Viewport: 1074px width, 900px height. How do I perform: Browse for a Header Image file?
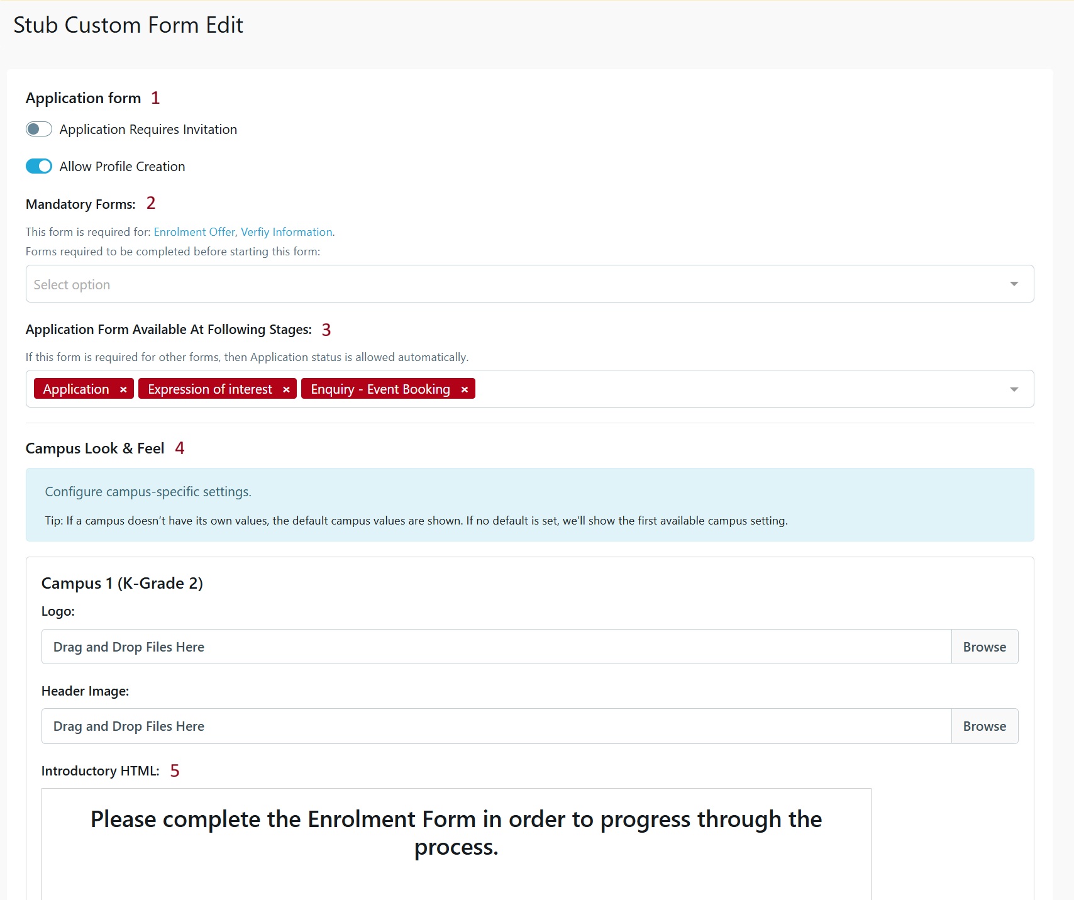pos(984,726)
